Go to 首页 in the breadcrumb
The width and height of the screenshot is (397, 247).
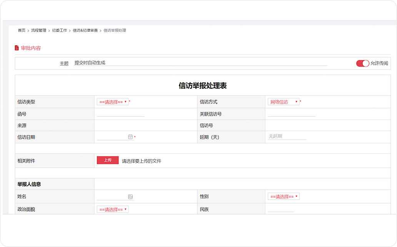tap(22, 30)
